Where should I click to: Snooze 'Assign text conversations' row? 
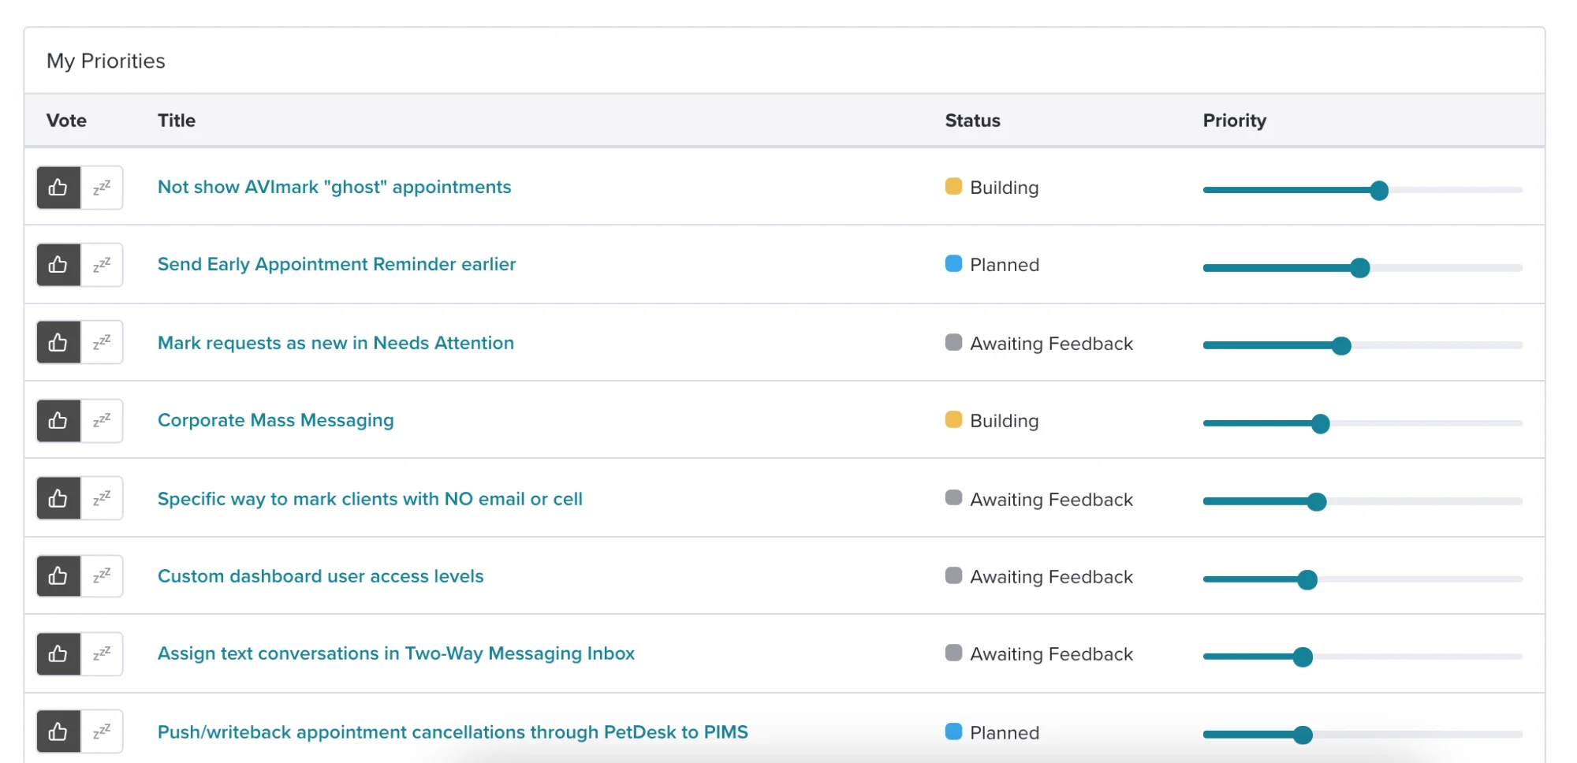click(x=102, y=654)
